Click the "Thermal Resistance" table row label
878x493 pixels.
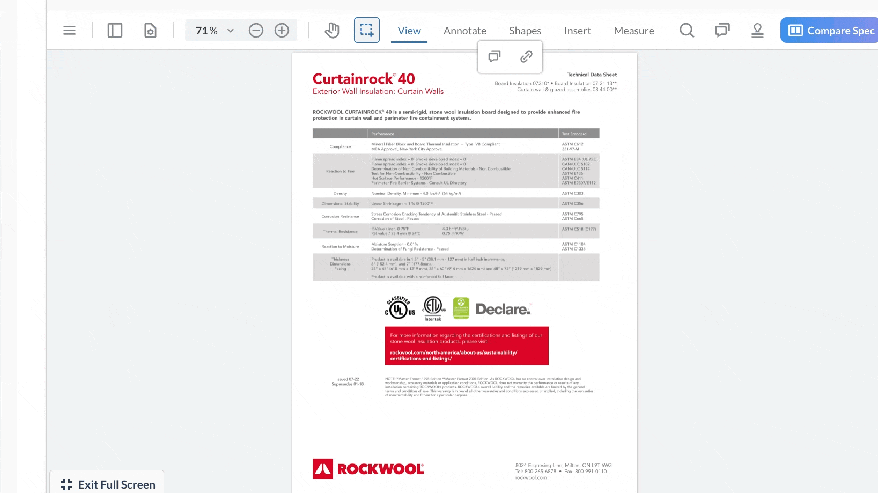[x=340, y=232]
